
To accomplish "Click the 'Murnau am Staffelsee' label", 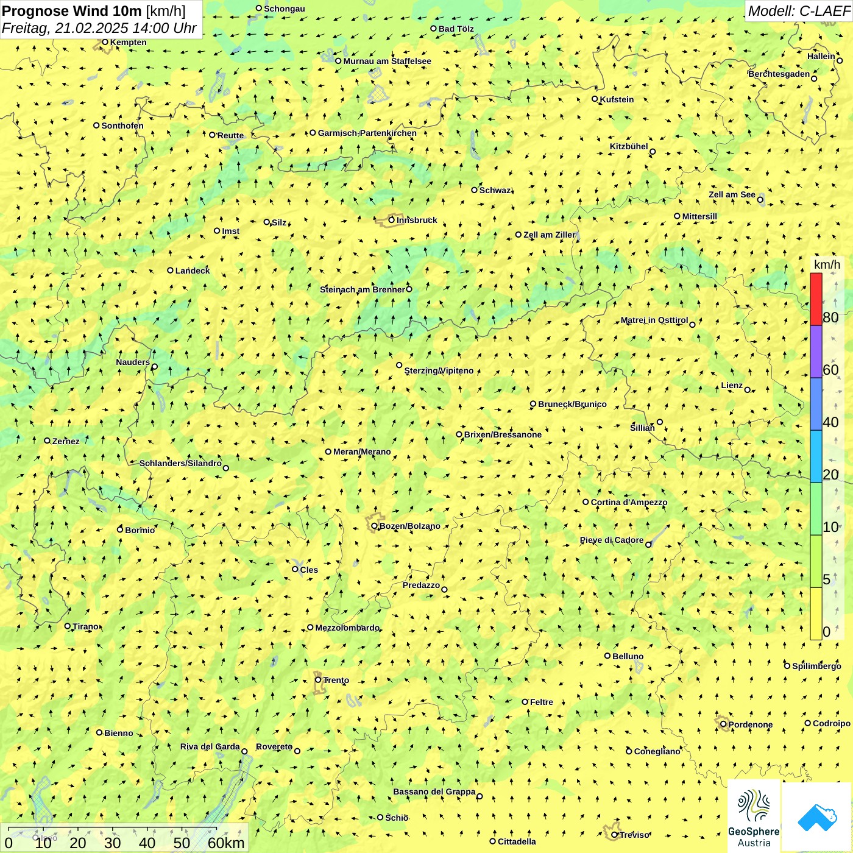I will (387, 61).
